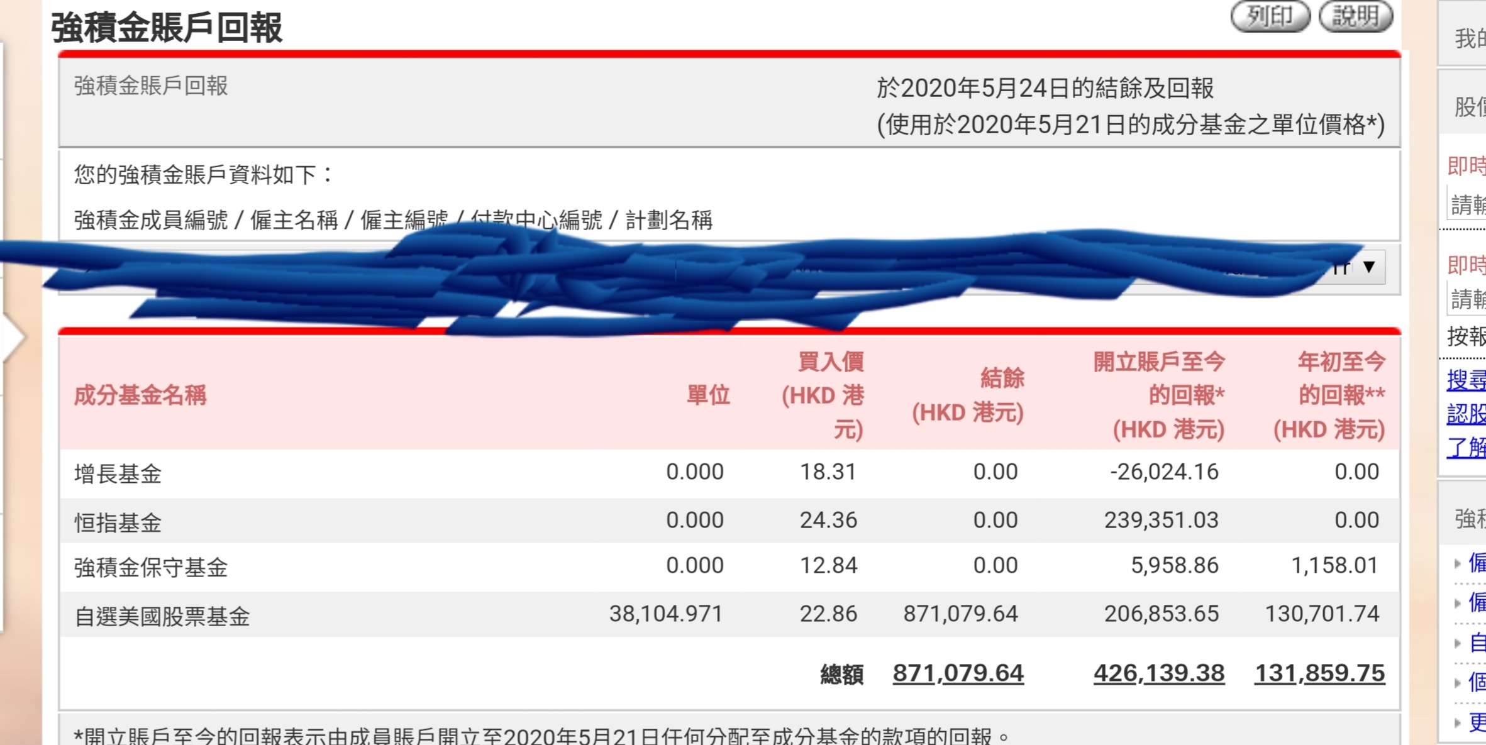Click underlined return total 426,139.38
Image resolution: width=1486 pixels, height=745 pixels.
pos(1160,672)
